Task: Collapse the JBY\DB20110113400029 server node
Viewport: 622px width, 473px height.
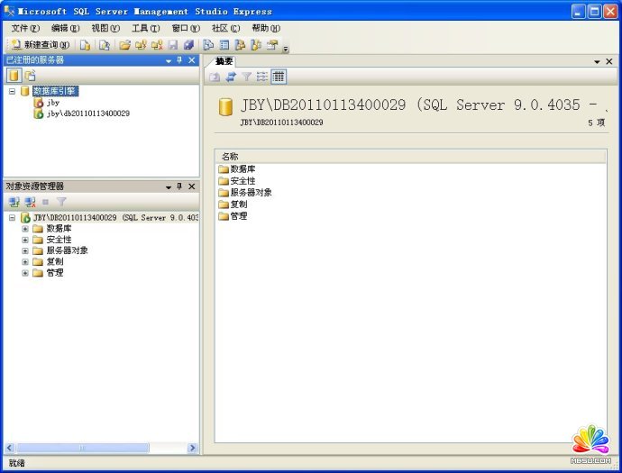Action: pos(12,218)
